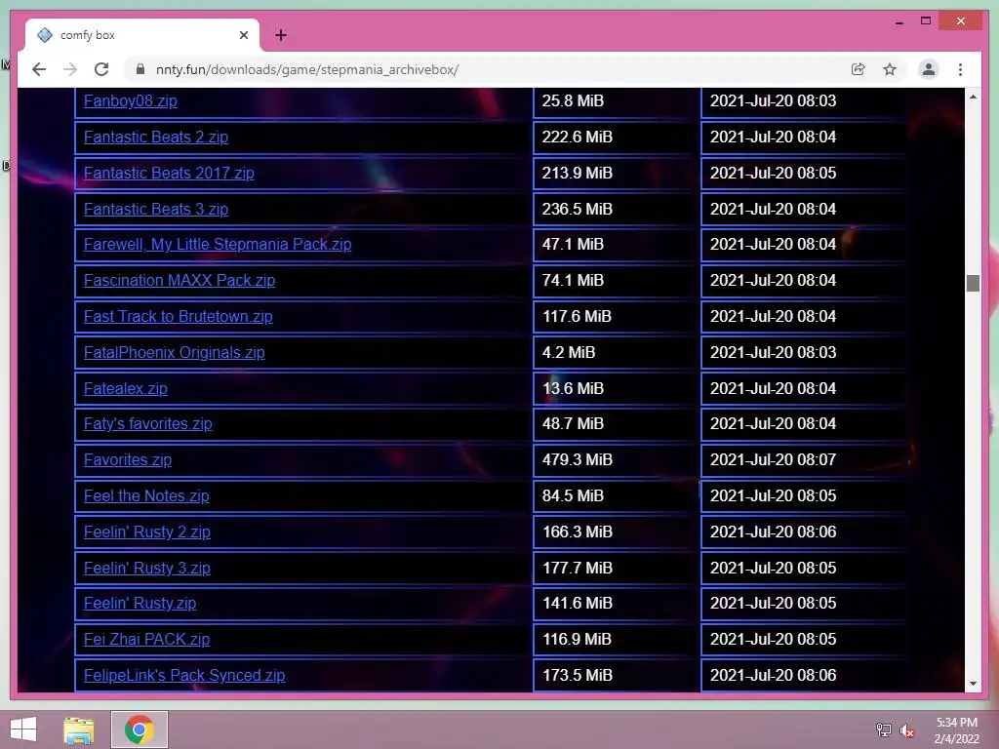
Task: Click the address bar URL
Action: (307, 69)
